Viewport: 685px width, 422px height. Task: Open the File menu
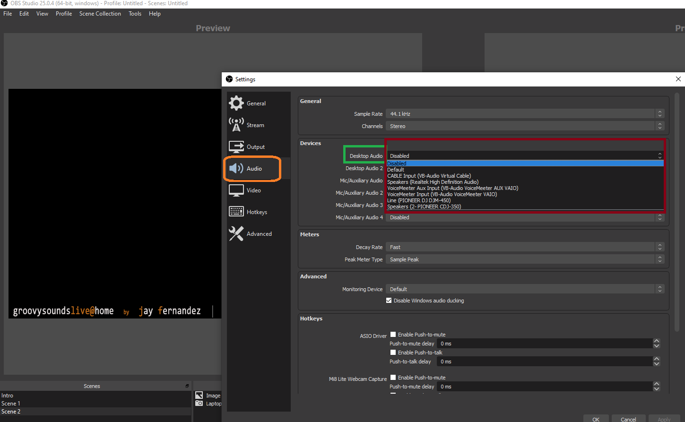[8, 14]
